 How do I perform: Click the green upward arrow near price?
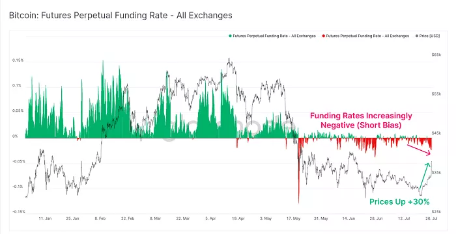425,175
